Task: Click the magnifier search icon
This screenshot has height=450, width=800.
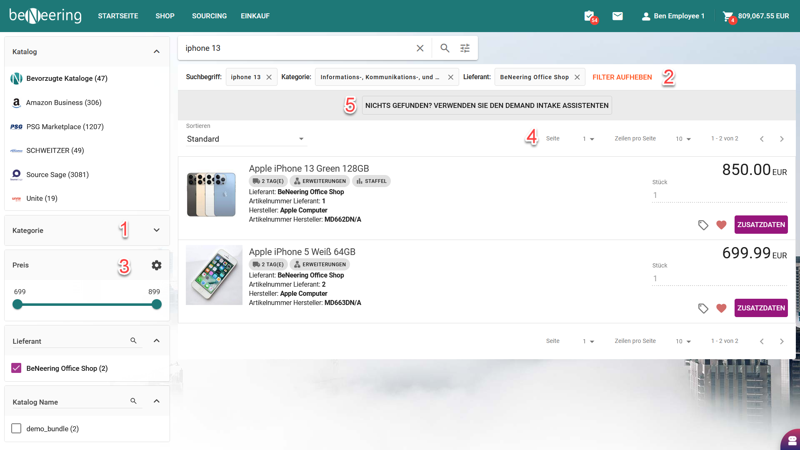Action: tap(445, 48)
